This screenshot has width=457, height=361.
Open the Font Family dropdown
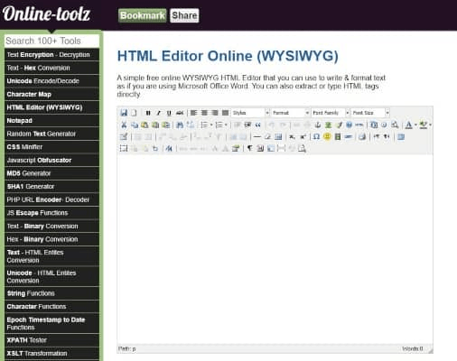331,113
